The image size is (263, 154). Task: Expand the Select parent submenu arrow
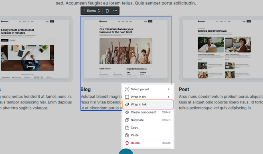(168, 89)
